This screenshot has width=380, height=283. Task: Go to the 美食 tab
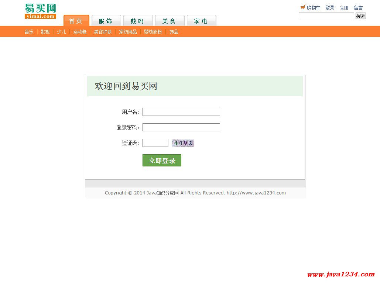tap(170, 21)
